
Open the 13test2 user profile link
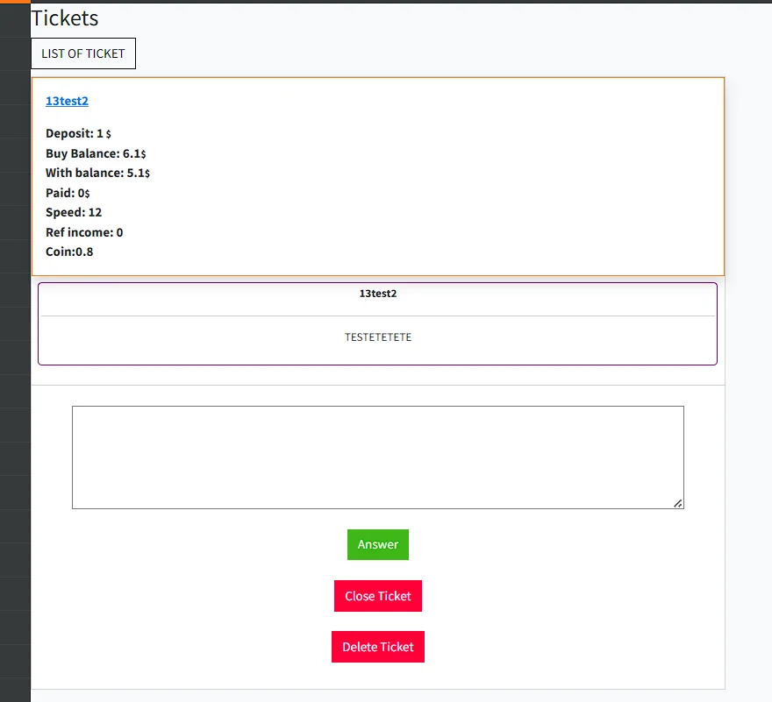pos(67,101)
